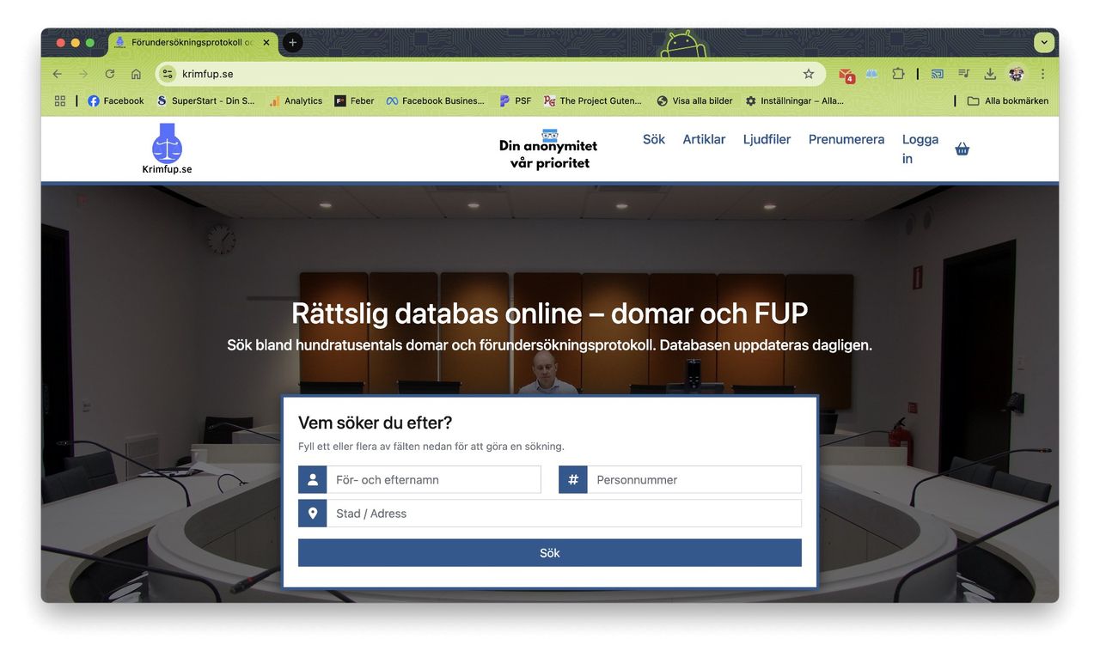Open the mail extension with badge 4

pos(846,75)
